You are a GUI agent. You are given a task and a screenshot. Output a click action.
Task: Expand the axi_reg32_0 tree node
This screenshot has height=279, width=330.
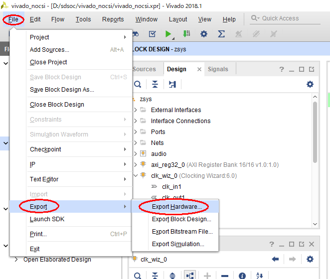pos(135,165)
